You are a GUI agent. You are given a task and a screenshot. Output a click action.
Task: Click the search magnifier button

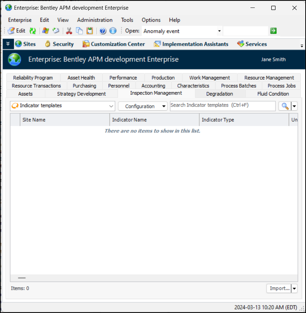[x=285, y=106]
